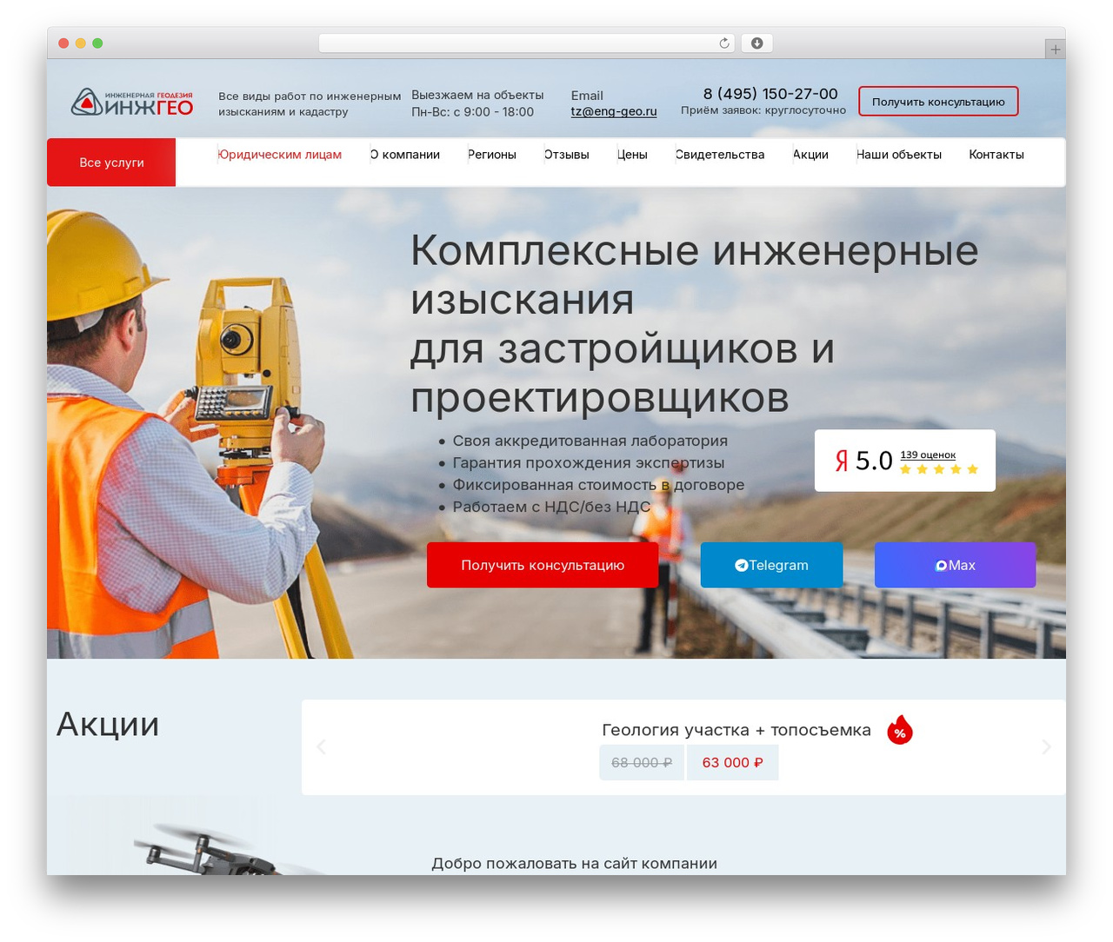Open the browser downloads button

[x=756, y=43]
